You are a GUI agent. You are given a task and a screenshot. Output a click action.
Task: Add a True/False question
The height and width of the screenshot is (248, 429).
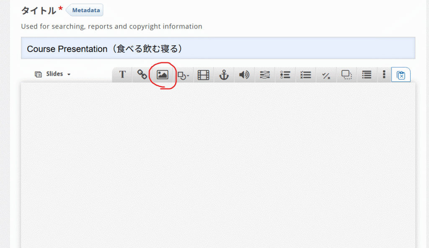click(326, 75)
